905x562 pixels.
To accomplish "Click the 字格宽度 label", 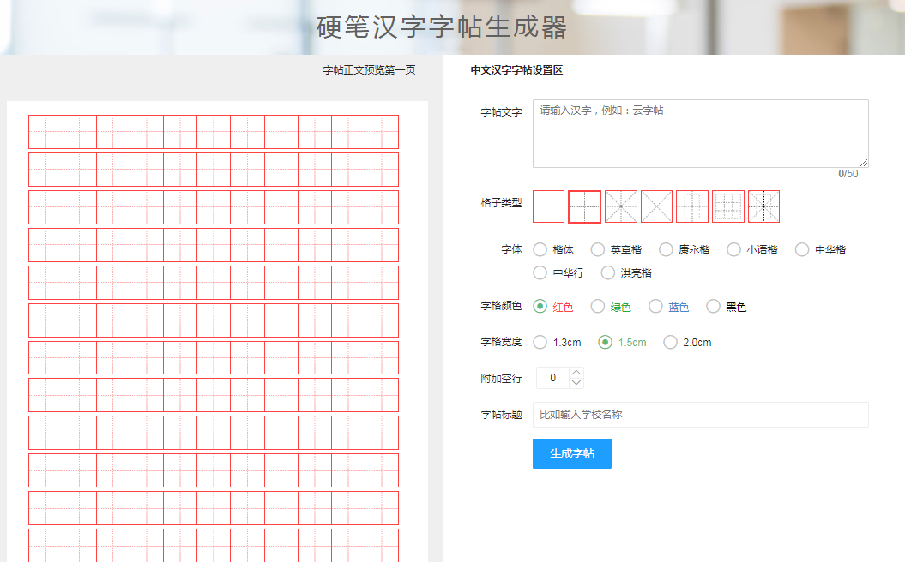I will pos(501,342).
